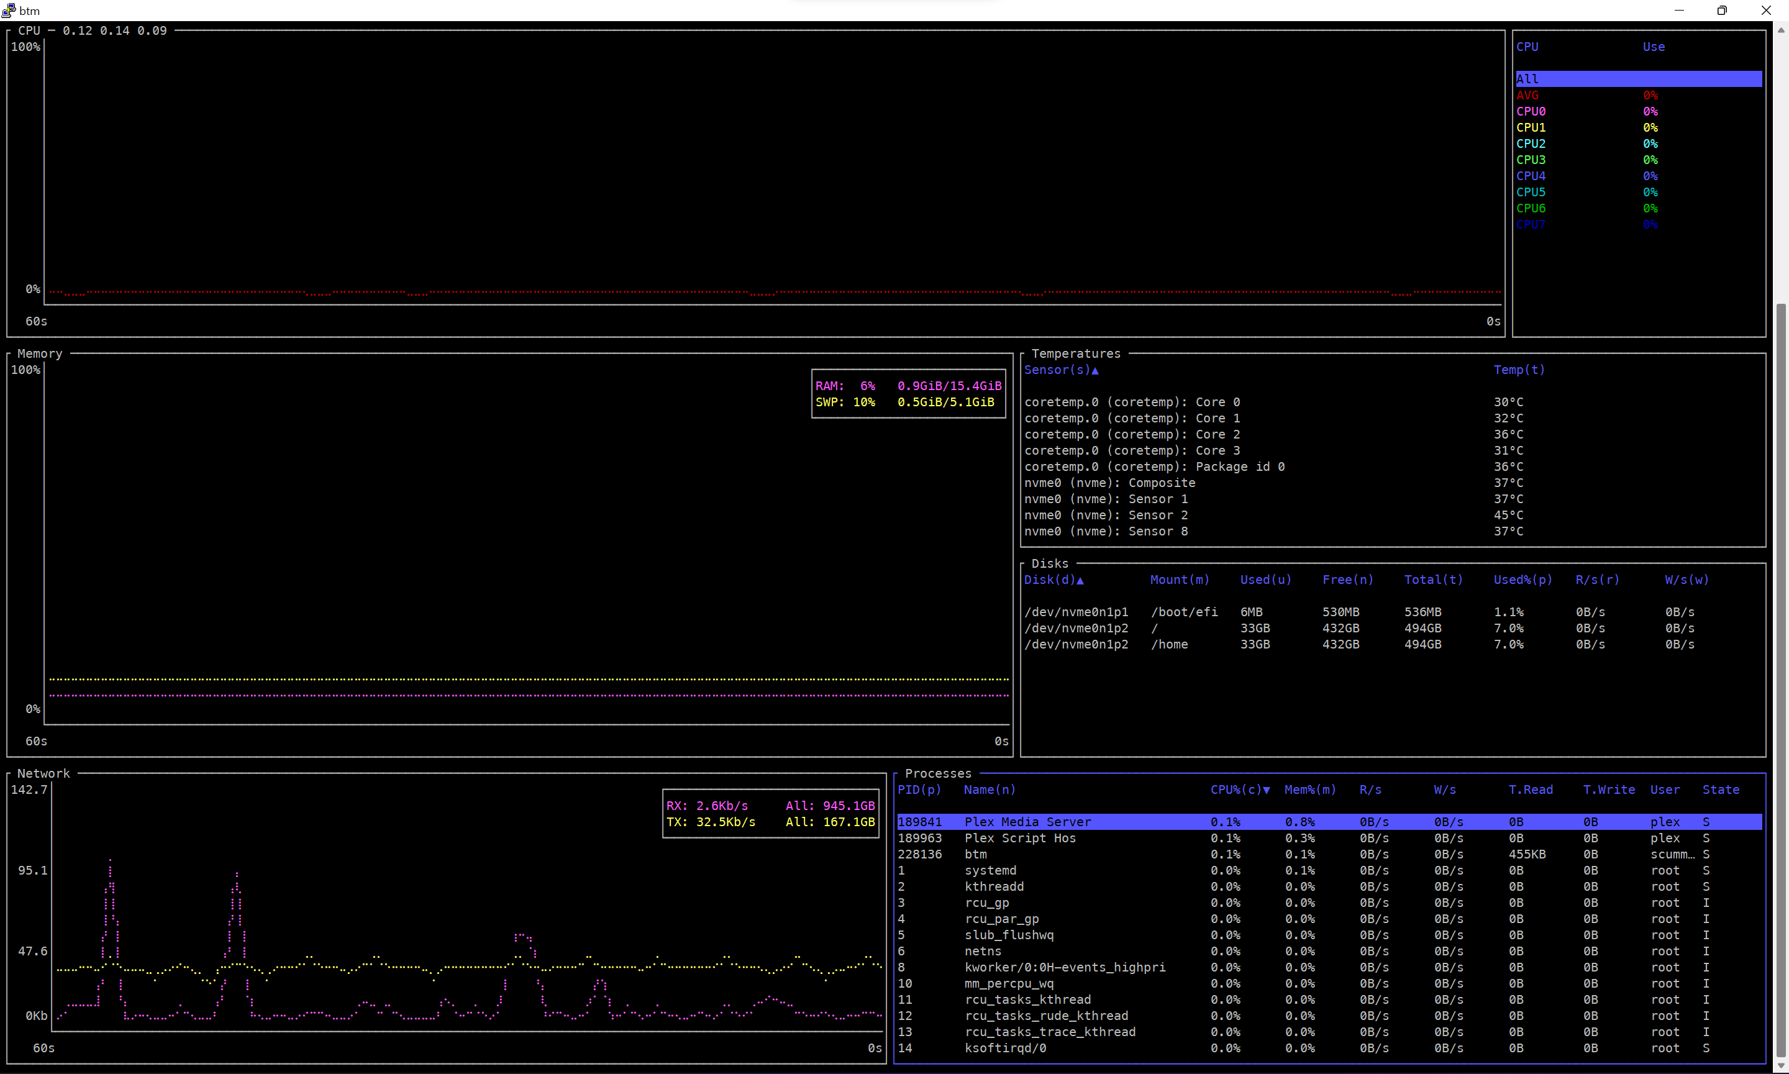Sort processes by Mem%(m) column header
Image resolution: width=1789 pixels, height=1074 pixels.
(1311, 790)
